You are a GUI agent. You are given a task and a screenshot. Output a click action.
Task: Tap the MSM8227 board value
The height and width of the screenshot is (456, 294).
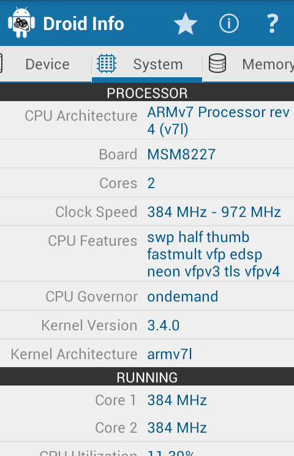tap(181, 154)
